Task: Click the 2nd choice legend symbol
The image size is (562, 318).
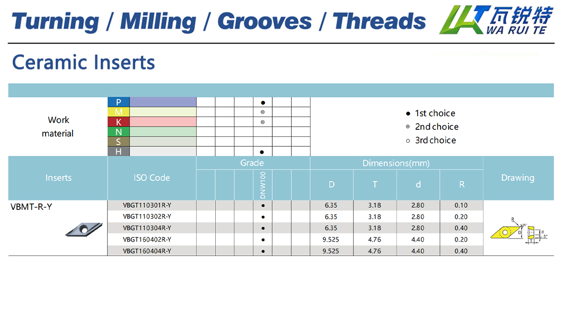Action: click(x=408, y=127)
